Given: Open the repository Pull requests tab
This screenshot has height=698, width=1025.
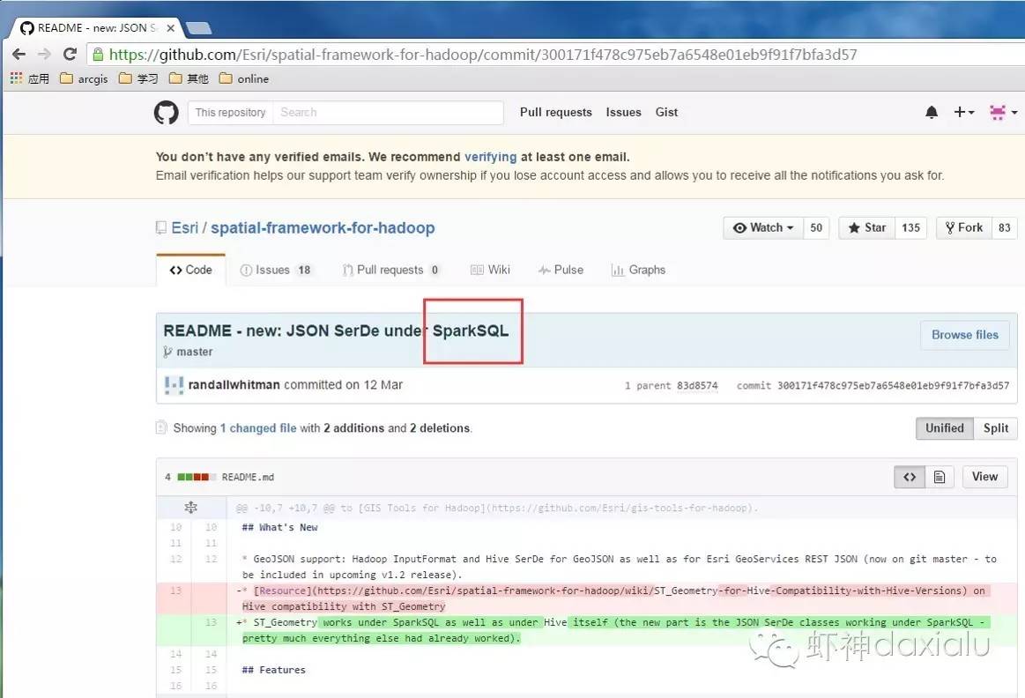Looking at the screenshot, I should [x=391, y=270].
